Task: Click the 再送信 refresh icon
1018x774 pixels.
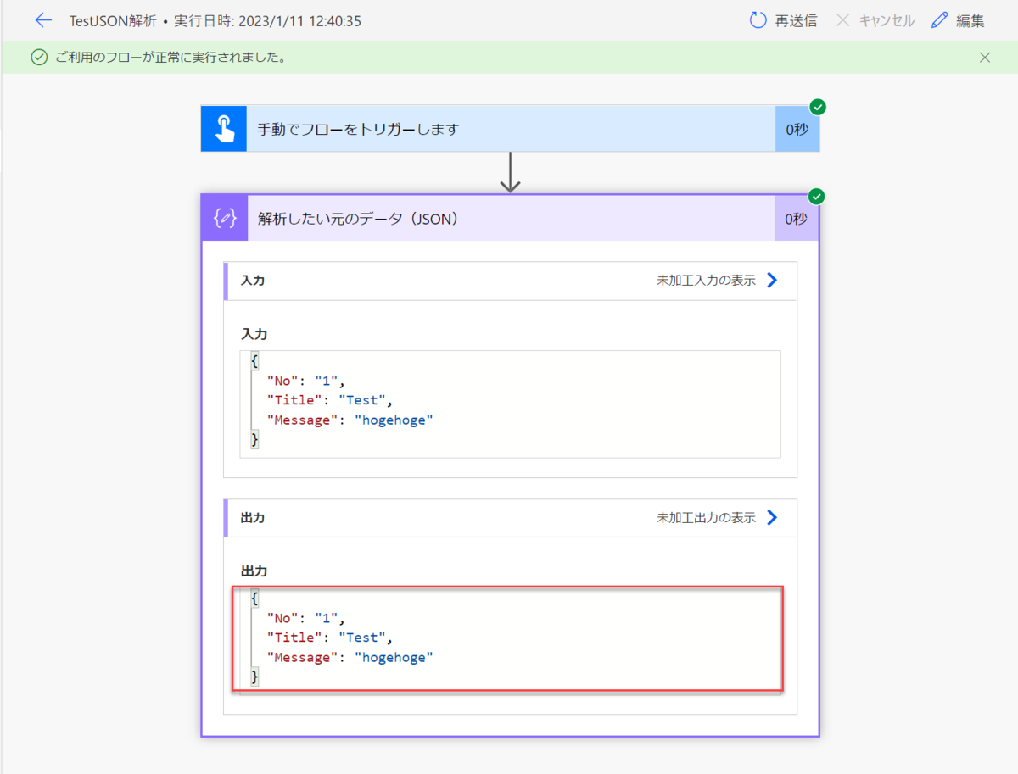Action: [x=758, y=20]
